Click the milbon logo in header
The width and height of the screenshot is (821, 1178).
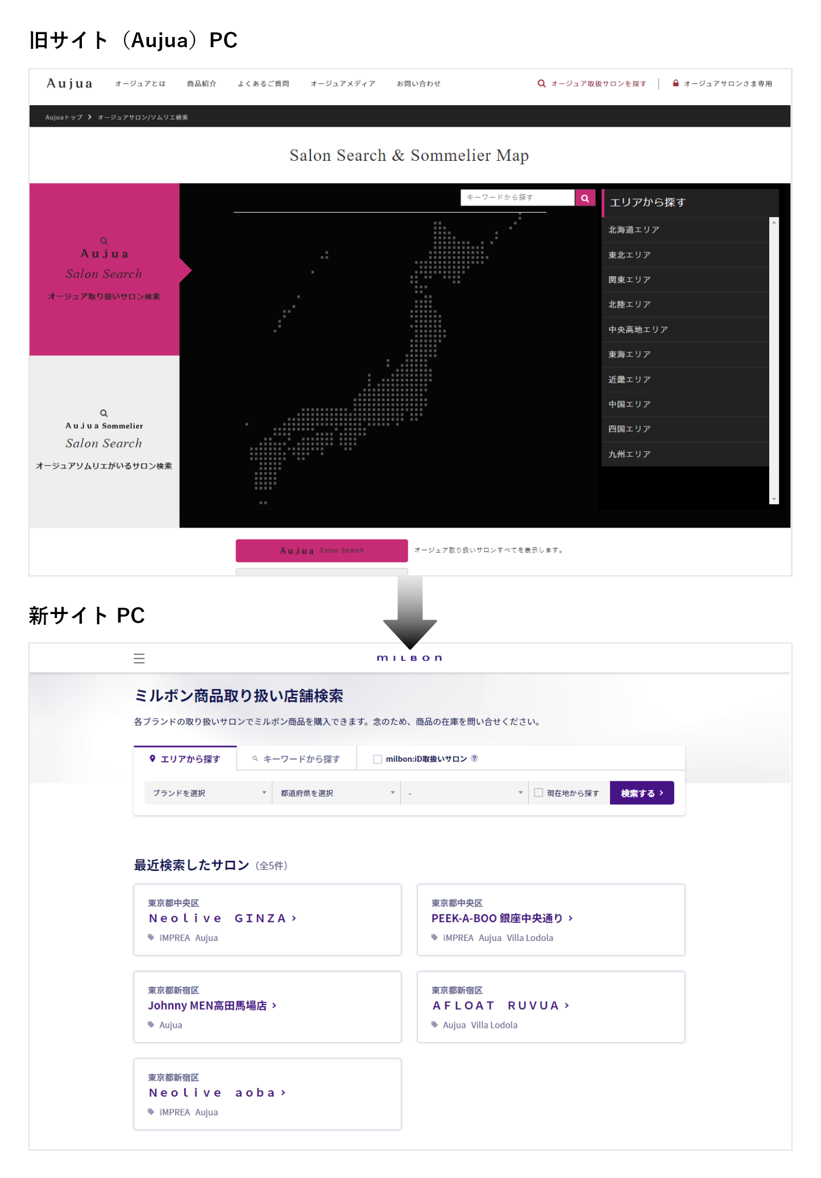pyautogui.click(x=409, y=658)
